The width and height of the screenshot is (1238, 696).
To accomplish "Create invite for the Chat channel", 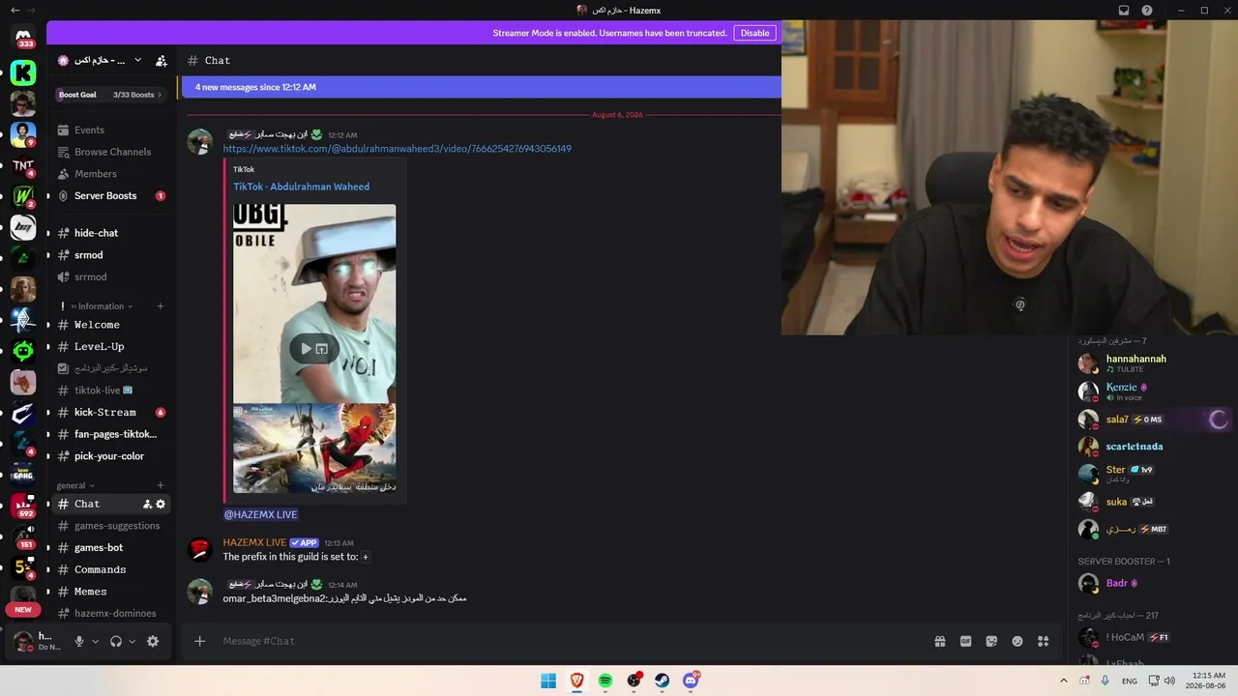I will pyautogui.click(x=147, y=504).
